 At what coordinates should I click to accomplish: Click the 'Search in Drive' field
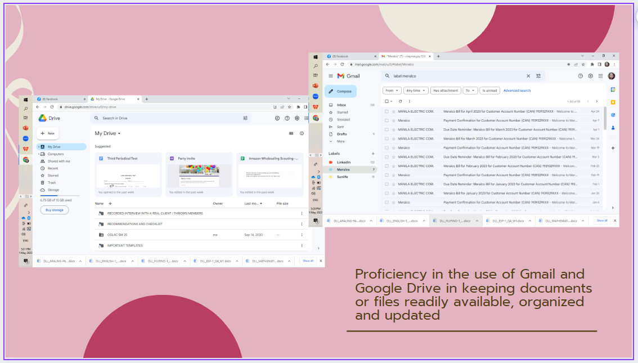pos(171,118)
